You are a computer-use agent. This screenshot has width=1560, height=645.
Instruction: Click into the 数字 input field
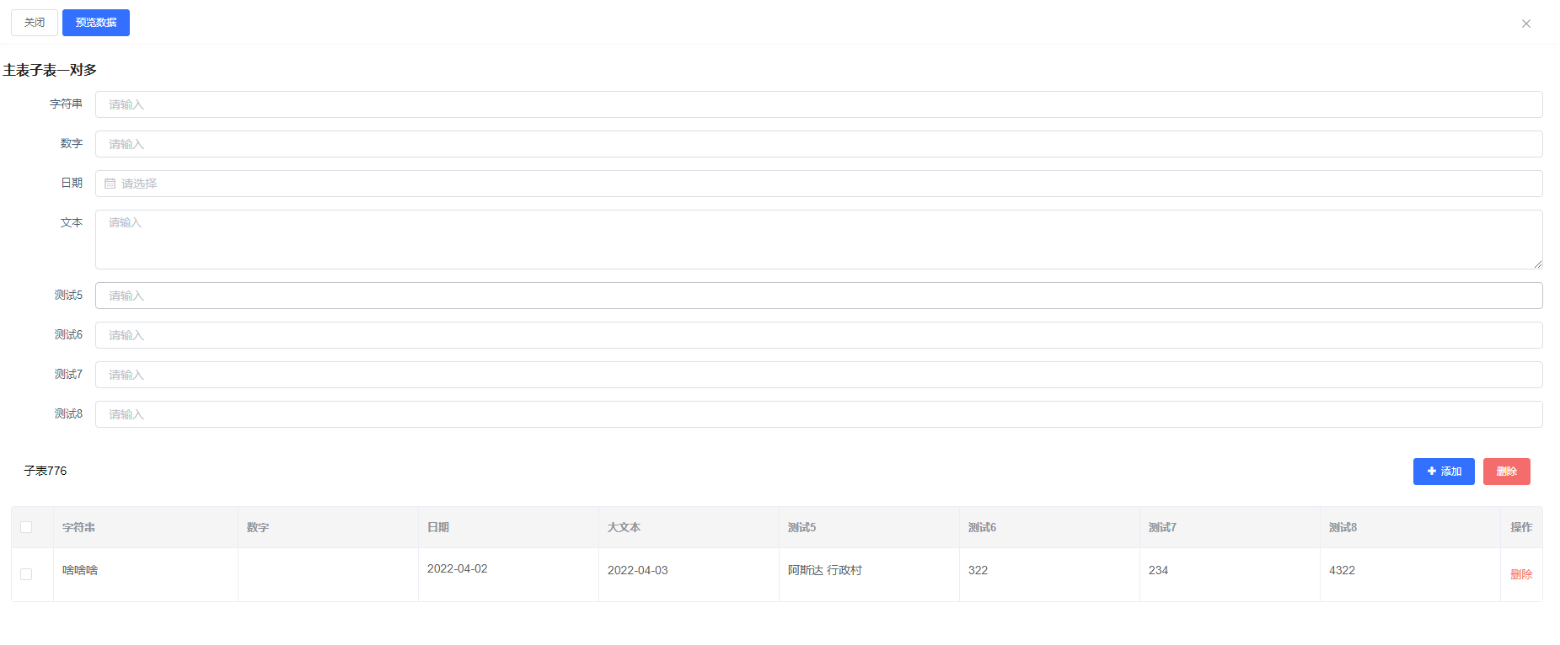[x=818, y=144]
